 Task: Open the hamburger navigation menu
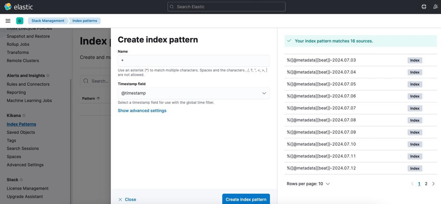point(8,21)
